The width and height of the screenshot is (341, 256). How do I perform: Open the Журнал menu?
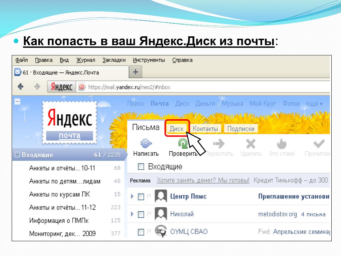pos(86,60)
